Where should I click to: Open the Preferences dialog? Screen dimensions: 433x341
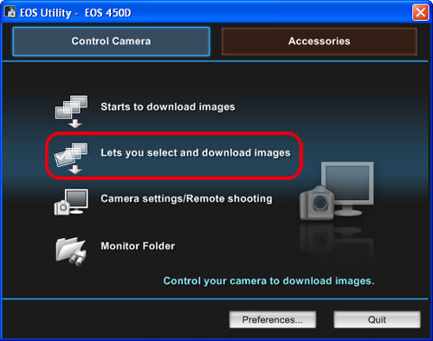click(x=273, y=319)
